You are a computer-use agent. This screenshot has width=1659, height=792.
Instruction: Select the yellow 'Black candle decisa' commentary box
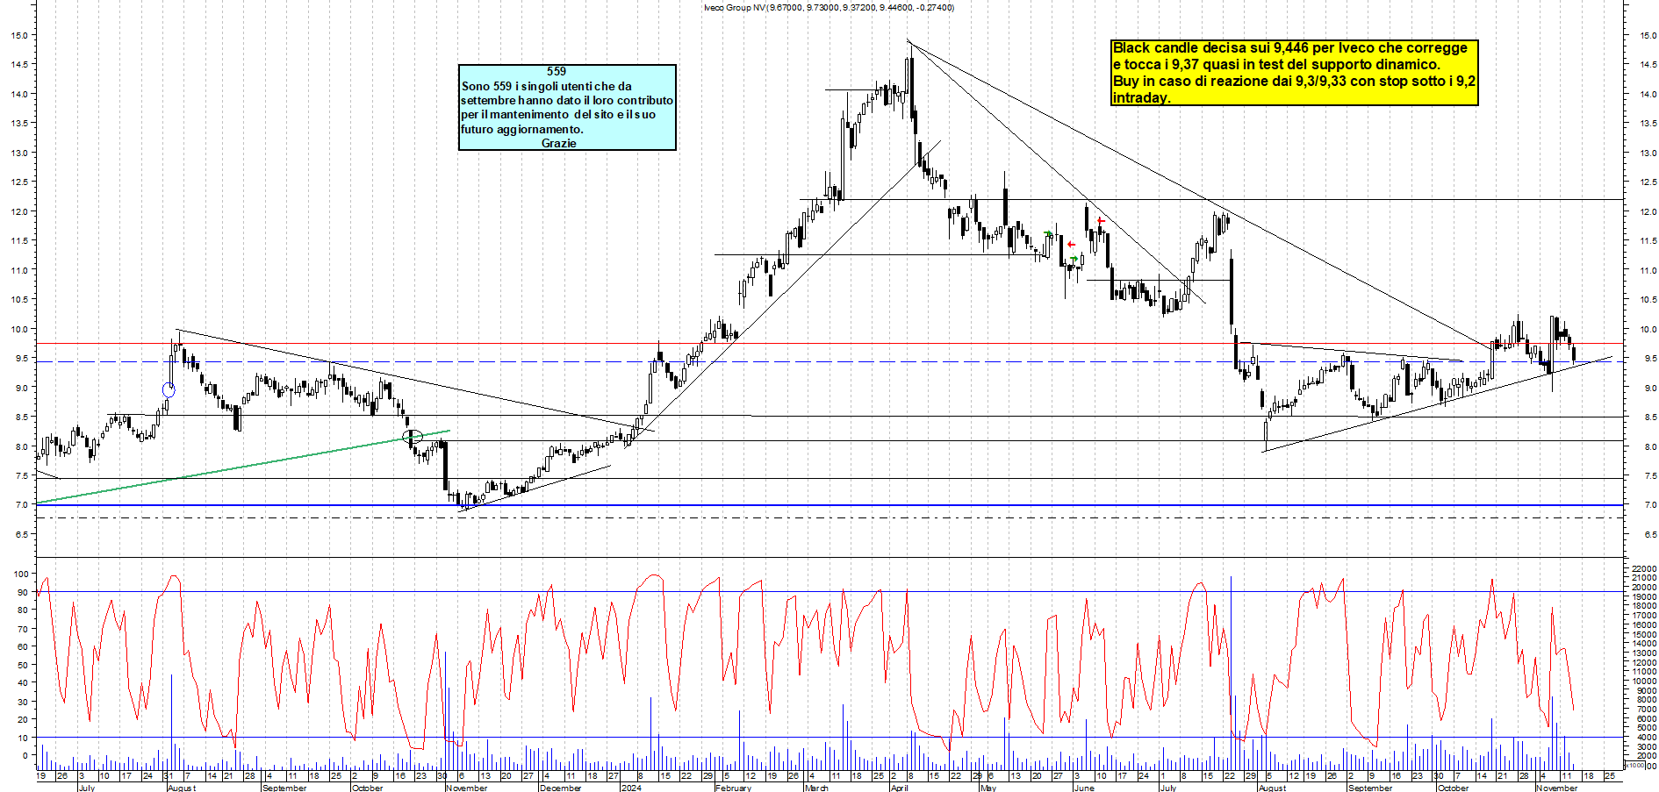click(x=1295, y=73)
